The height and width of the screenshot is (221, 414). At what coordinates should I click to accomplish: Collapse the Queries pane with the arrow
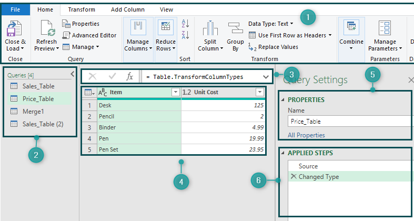[x=73, y=74]
